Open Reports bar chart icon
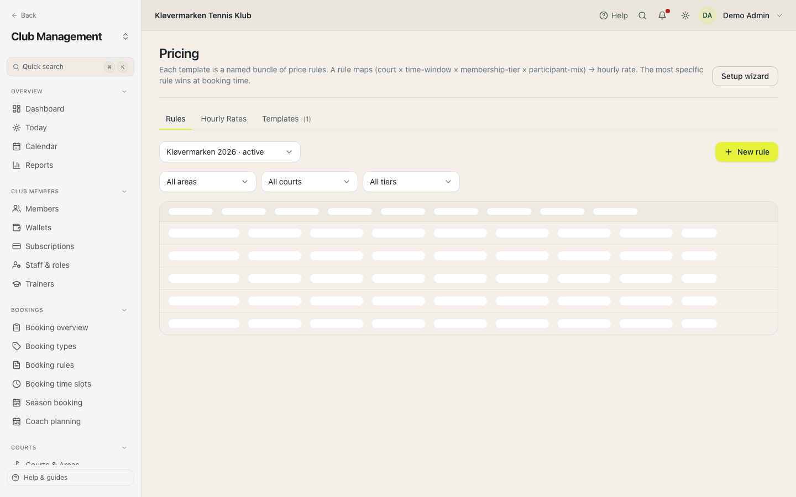Screen dimensions: 796x497 [17, 165]
